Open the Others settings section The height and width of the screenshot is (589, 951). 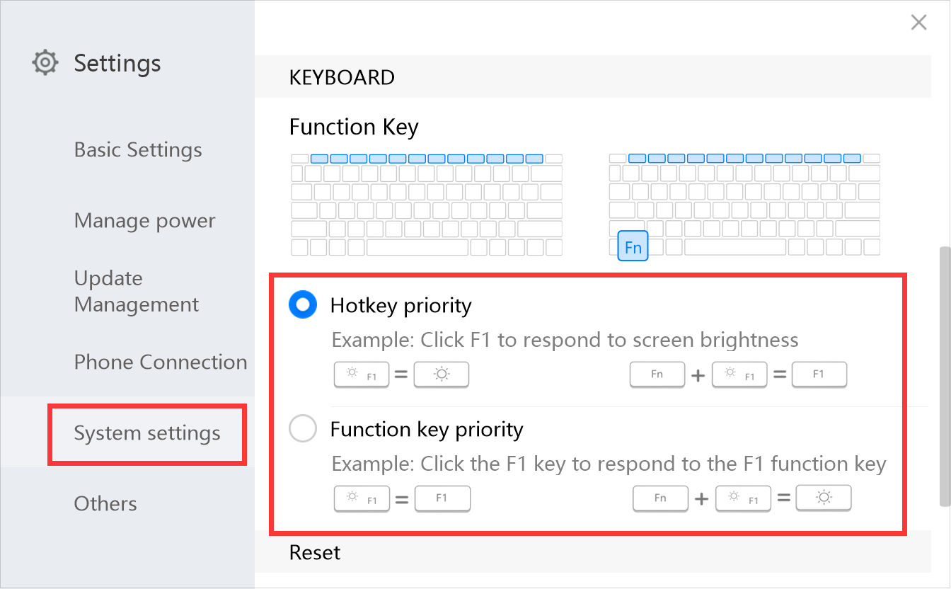(105, 503)
